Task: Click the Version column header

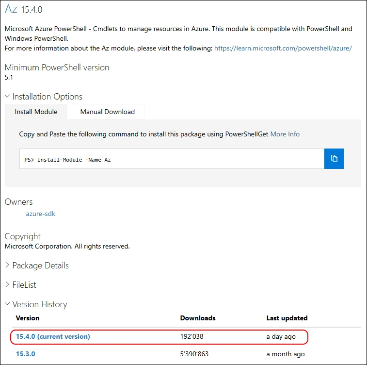Action: click(28, 318)
